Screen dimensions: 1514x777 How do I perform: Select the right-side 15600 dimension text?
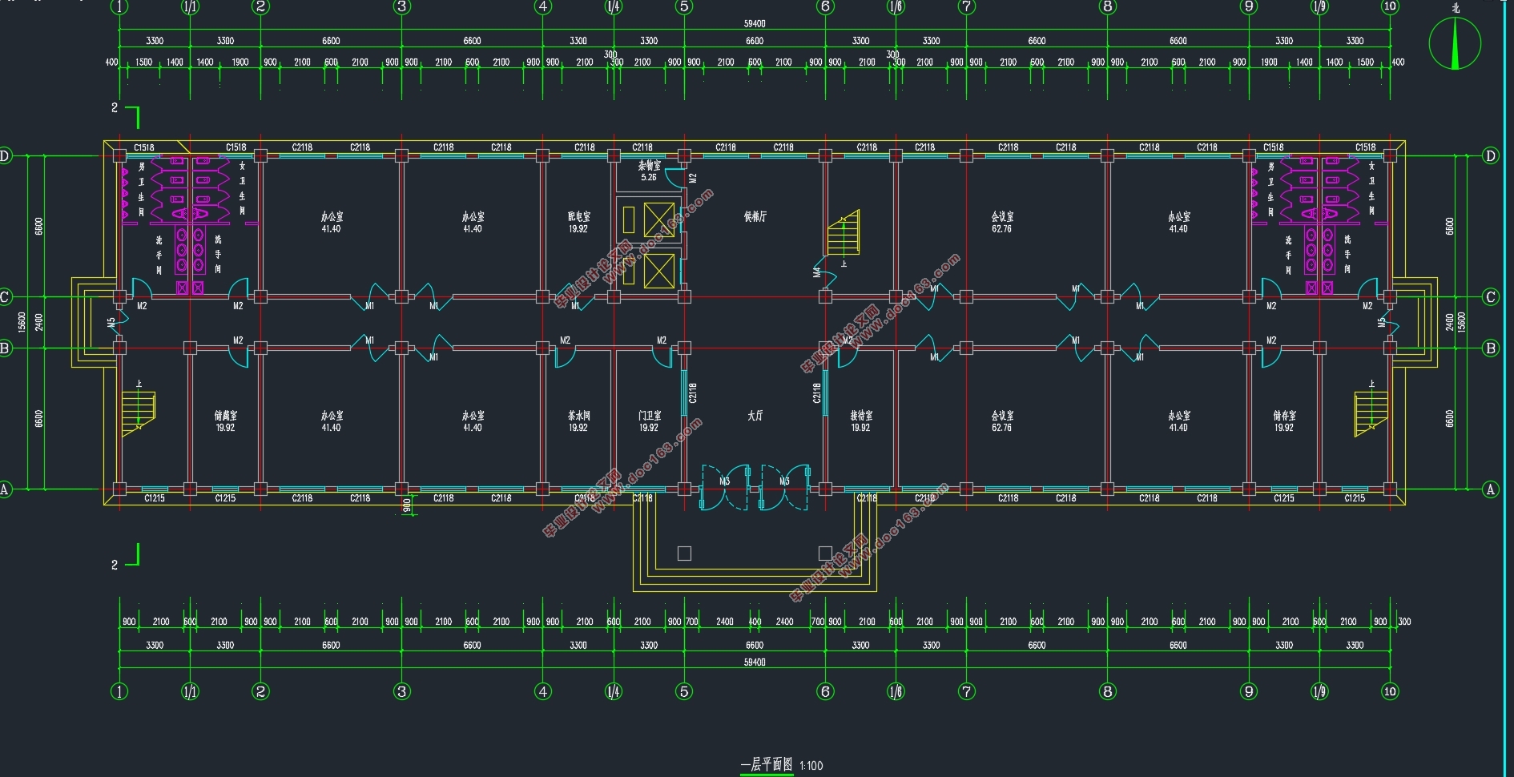[x=1461, y=322]
